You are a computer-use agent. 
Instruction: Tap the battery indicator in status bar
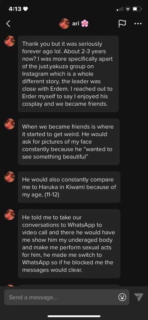[137, 9]
